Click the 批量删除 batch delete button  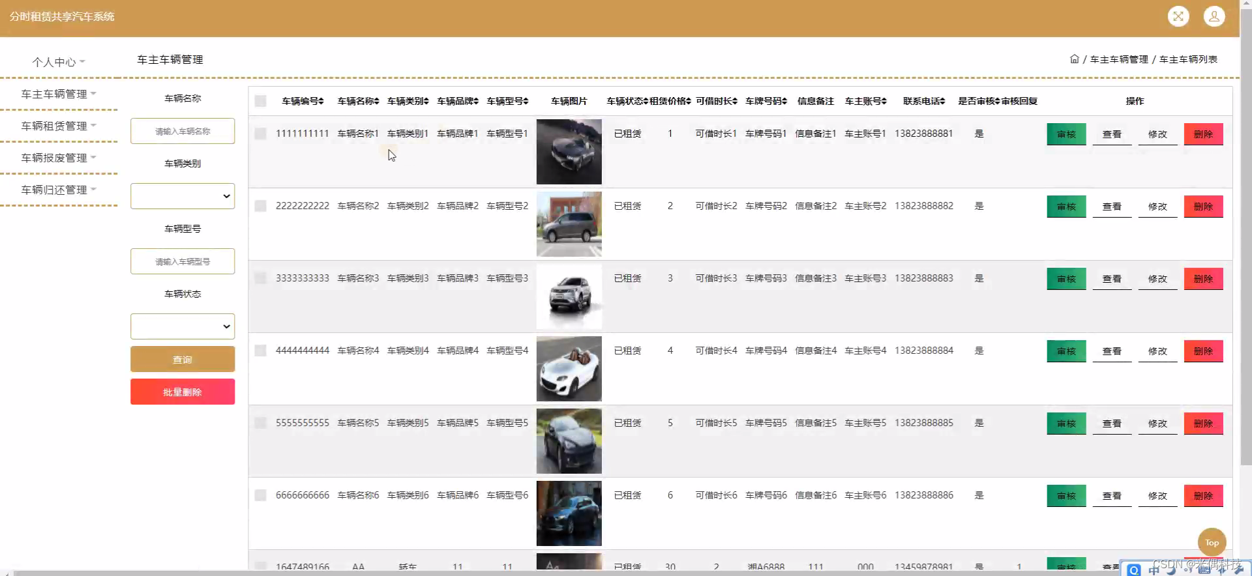(183, 392)
